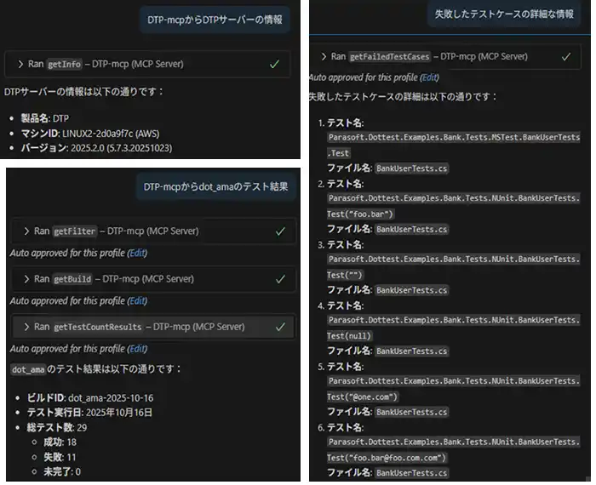Click the checkmark on getFailedTestCases row
This screenshot has height=485, width=596.
(566, 57)
